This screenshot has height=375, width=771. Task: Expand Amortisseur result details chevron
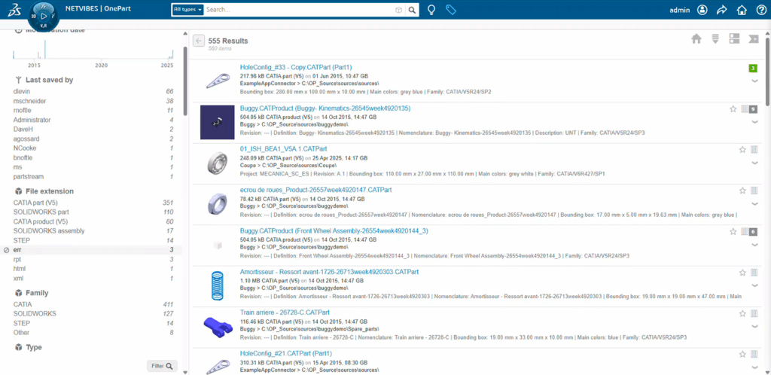(x=754, y=286)
